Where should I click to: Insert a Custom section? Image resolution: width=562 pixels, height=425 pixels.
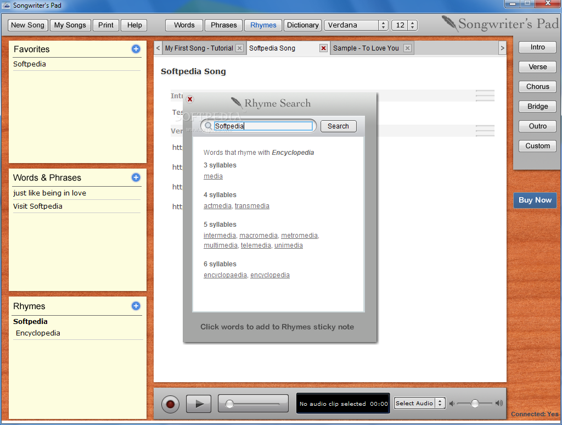(537, 146)
